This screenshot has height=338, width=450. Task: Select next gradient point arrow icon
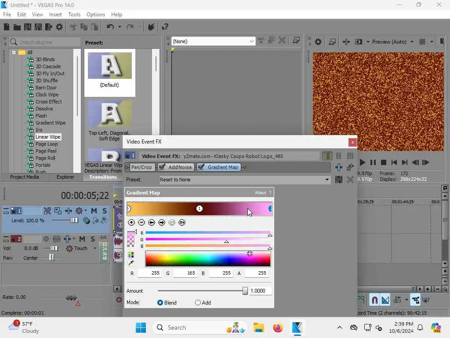162,222
